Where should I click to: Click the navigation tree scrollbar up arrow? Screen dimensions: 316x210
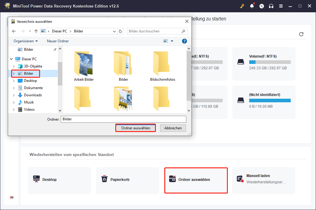click(x=60, y=49)
